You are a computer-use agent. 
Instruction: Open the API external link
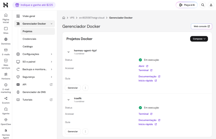[x=34, y=85]
